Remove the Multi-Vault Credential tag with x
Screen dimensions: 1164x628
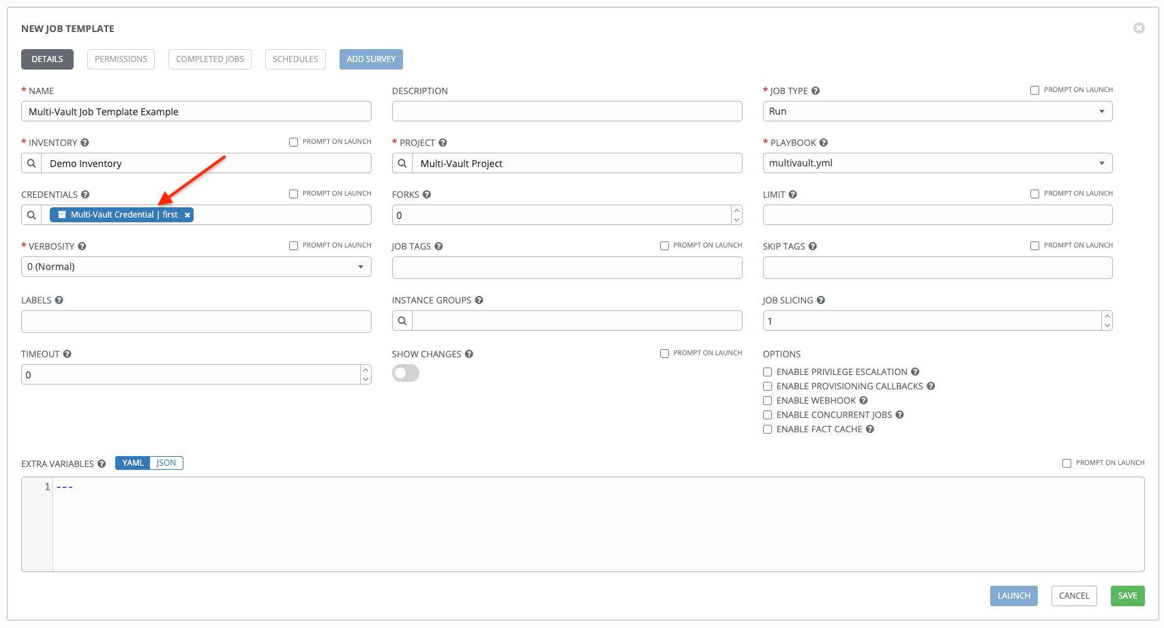(x=188, y=215)
